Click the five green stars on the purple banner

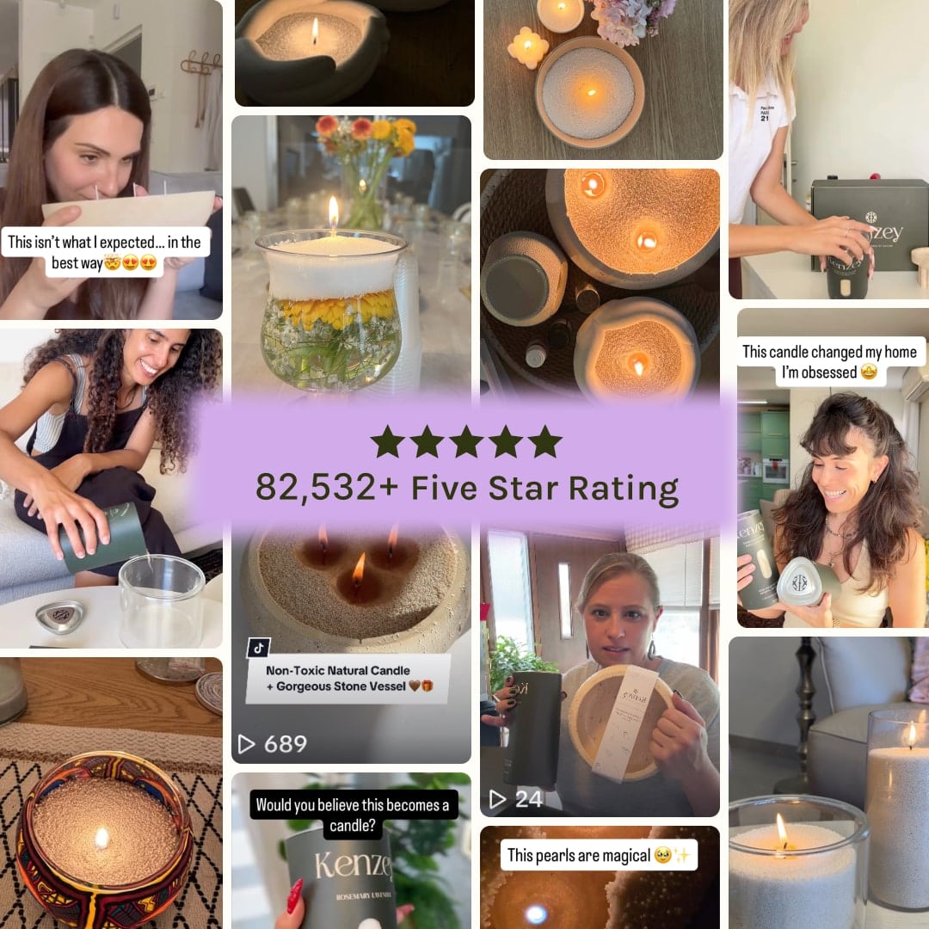[x=466, y=442]
